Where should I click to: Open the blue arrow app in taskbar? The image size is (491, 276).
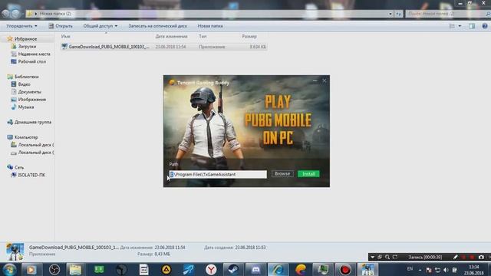coord(189,269)
